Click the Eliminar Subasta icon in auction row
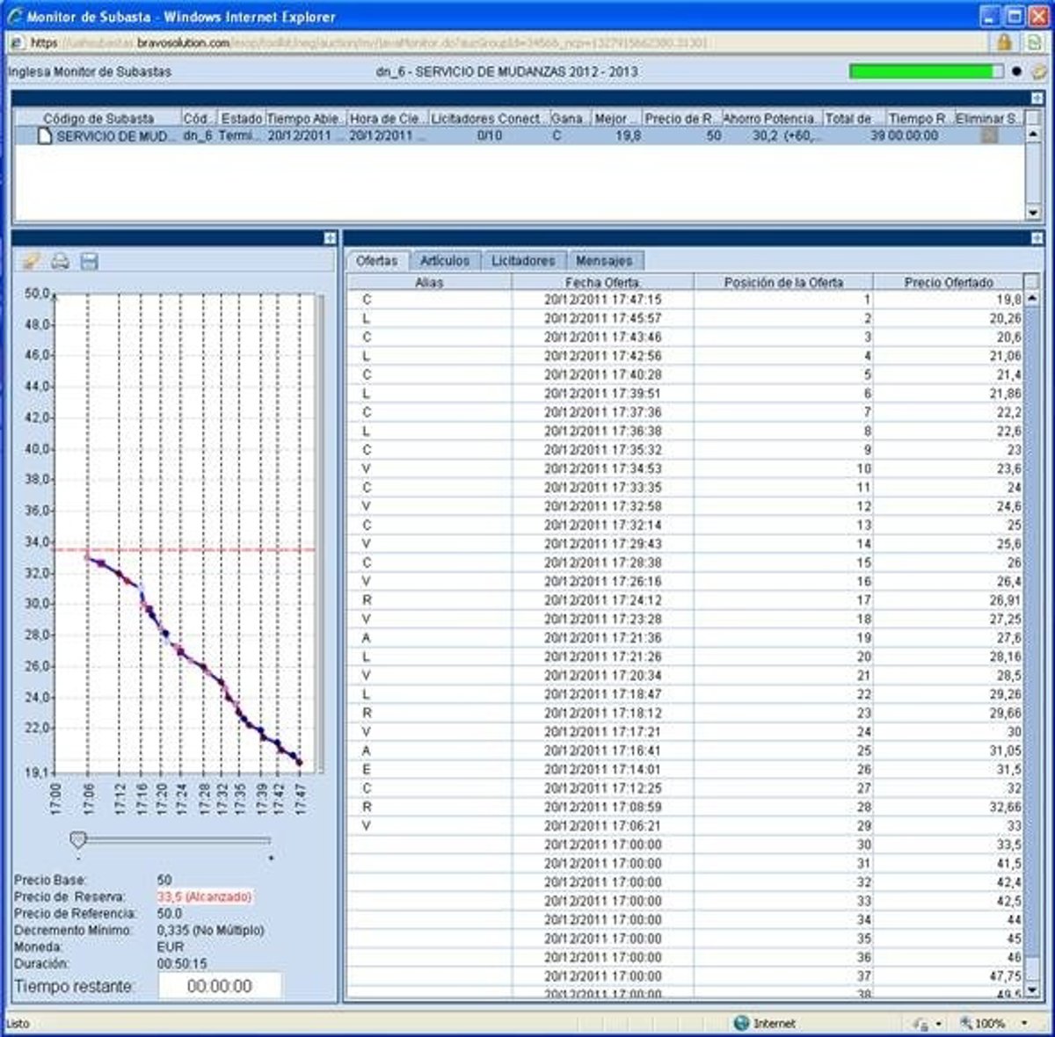1055x1037 pixels. 990,135
